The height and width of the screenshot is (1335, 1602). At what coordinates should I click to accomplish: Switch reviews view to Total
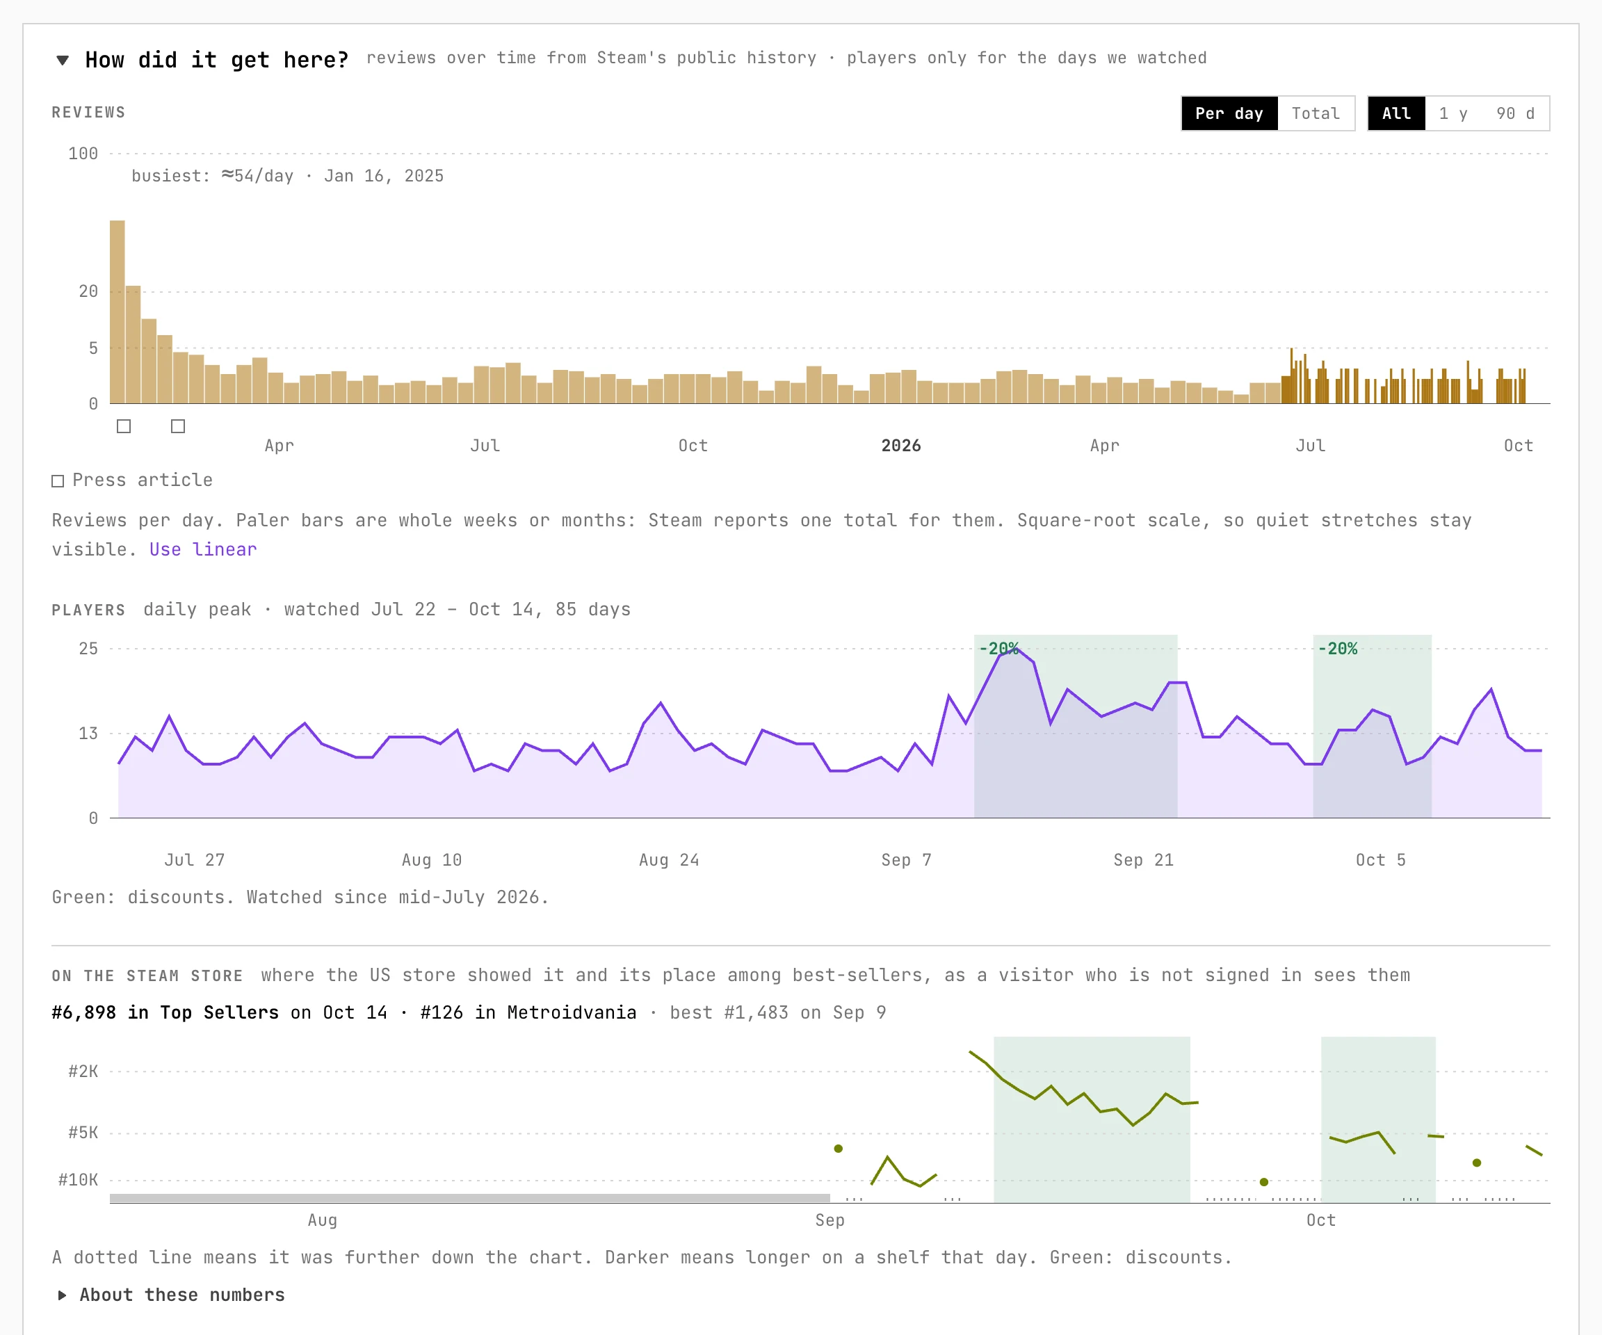(1315, 113)
